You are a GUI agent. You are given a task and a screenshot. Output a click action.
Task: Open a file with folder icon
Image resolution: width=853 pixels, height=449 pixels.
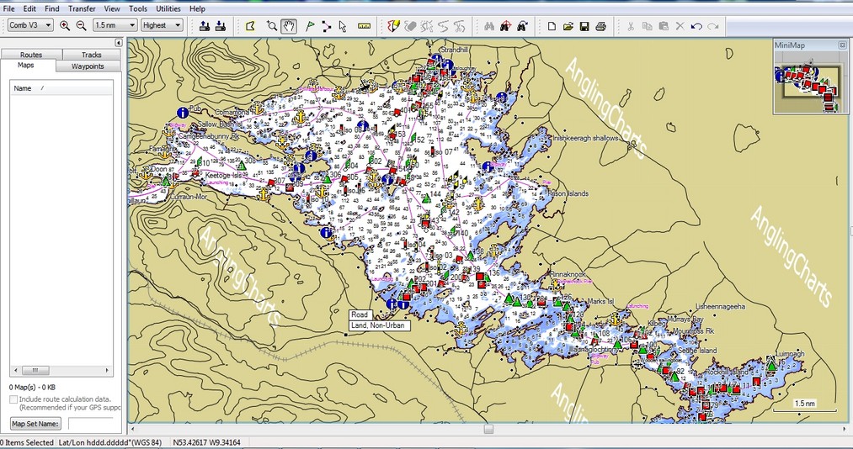click(568, 25)
